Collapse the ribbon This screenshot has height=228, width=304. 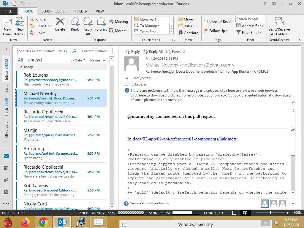click(x=300, y=40)
